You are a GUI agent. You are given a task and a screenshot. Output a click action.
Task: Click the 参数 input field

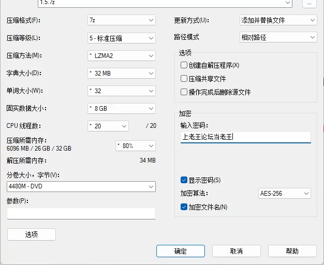click(81, 213)
